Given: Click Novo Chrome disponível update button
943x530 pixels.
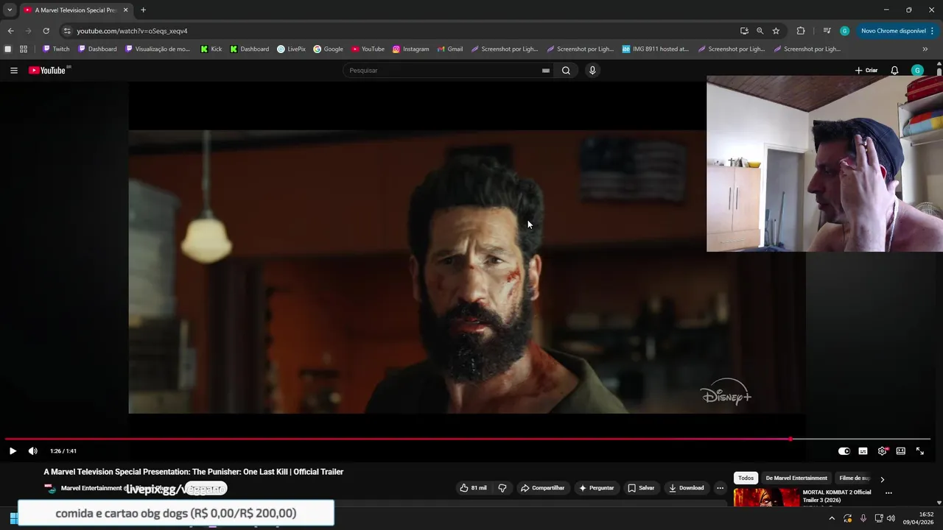Looking at the screenshot, I should [897, 31].
